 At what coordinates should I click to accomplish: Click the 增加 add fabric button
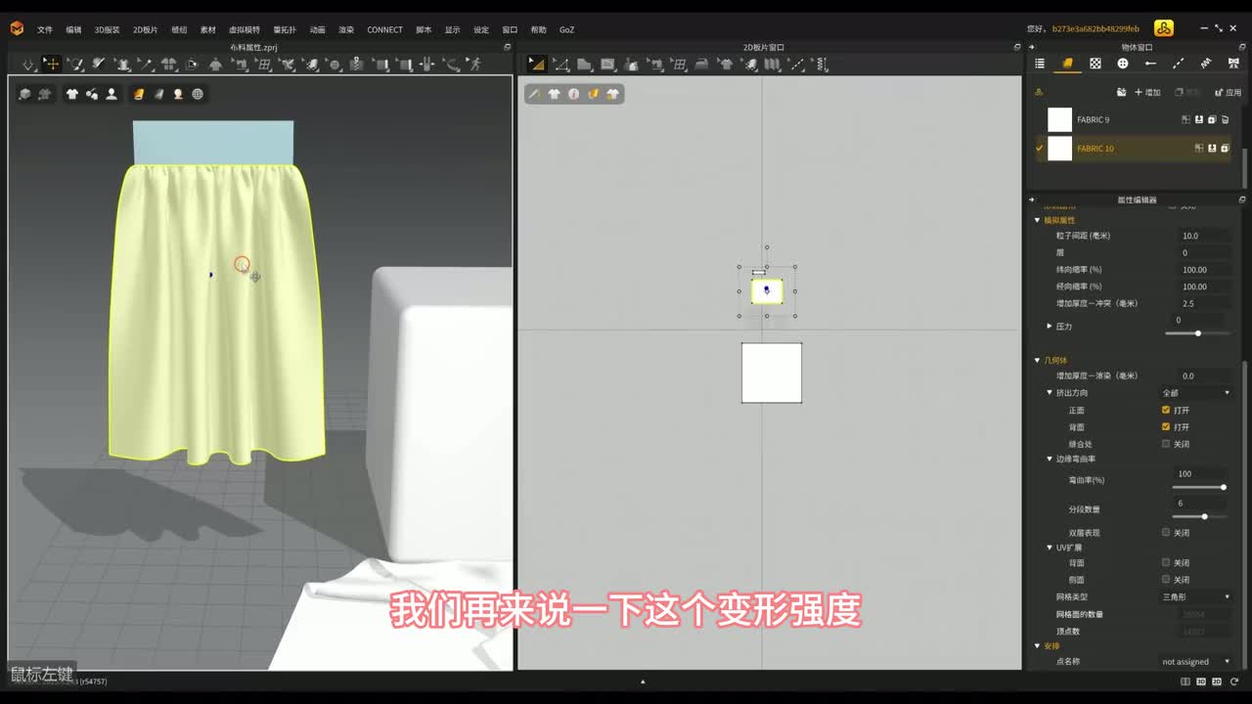(1147, 92)
